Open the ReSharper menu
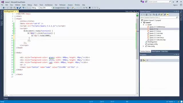Image resolution: width=183 pixels, height=103 pixels. tap(62, 5)
